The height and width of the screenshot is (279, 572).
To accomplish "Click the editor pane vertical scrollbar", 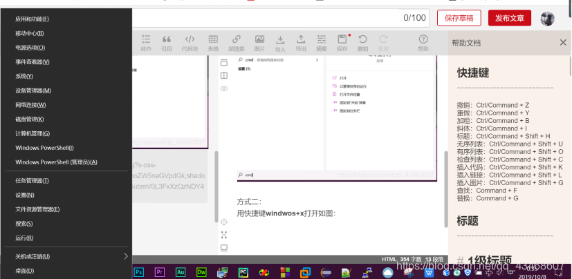I will (x=216, y=187).
